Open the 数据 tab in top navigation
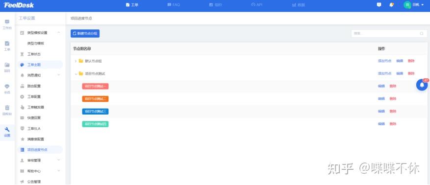The image size is (430, 185). [x=299, y=5]
